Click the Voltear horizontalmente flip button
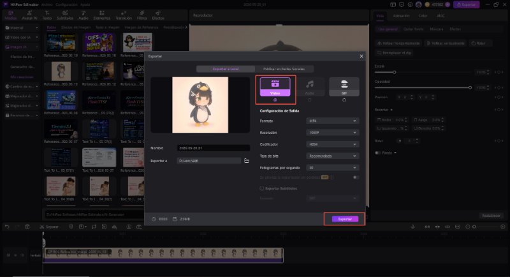The height and width of the screenshot is (277, 510). (x=398, y=43)
